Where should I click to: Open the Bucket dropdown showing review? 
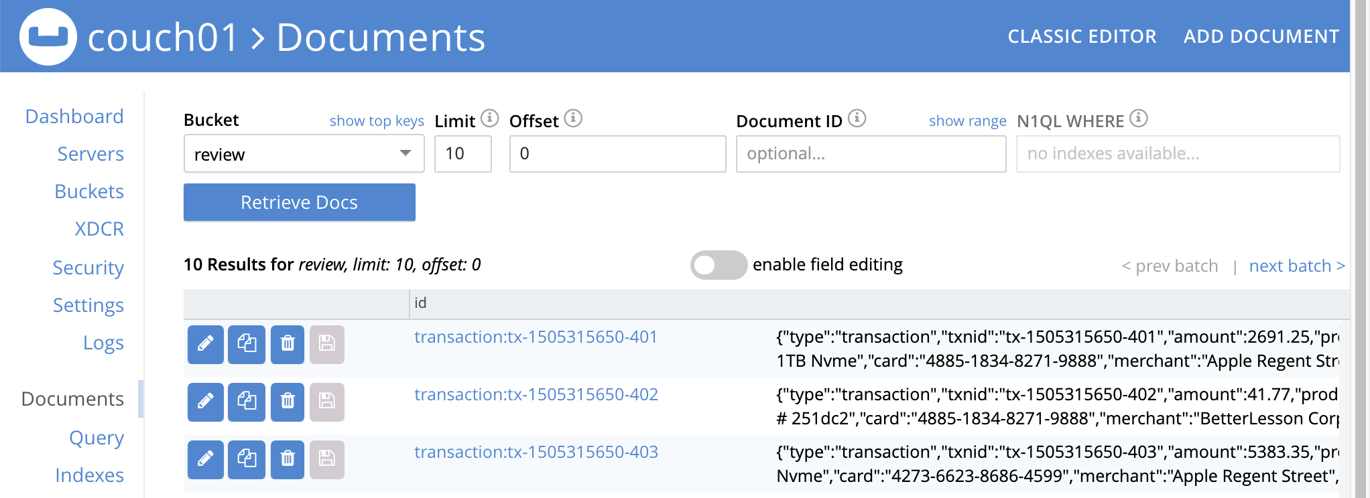pyautogui.click(x=304, y=154)
